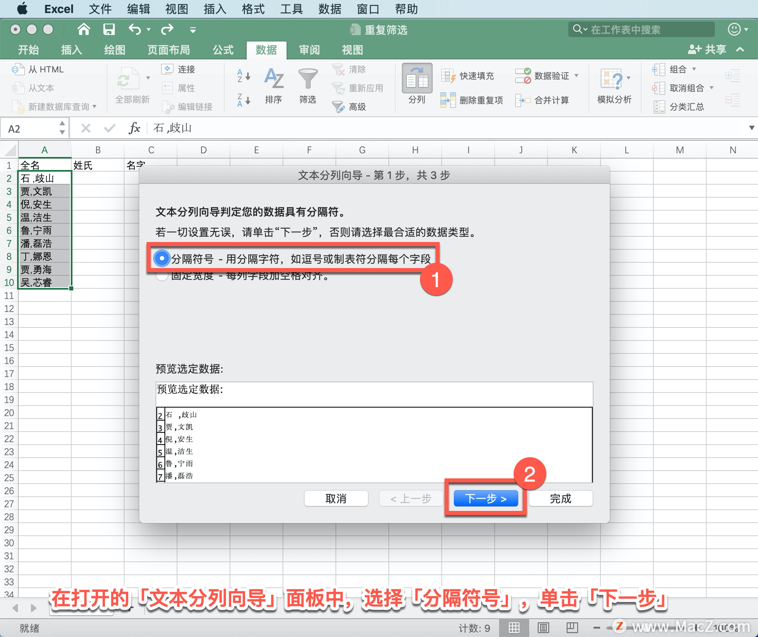
Task: Open the 工具 menu in the menu bar
Action: tap(291, 9)
